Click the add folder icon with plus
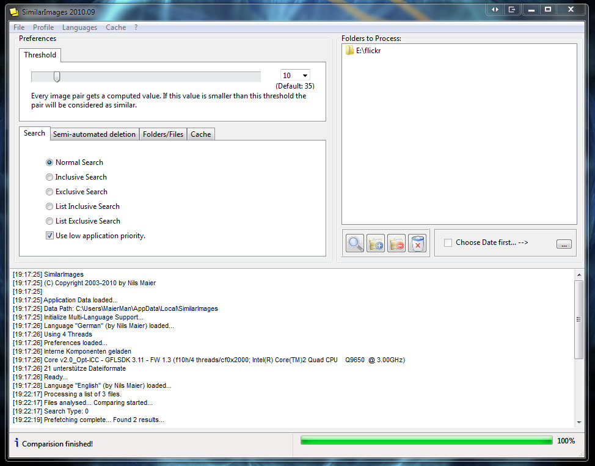 point(376,243)
